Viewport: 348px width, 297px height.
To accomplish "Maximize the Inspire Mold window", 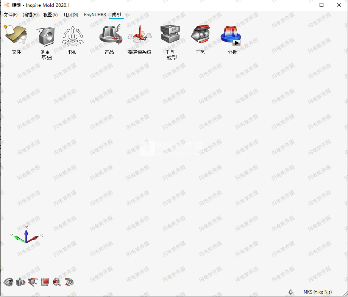I will tap(321, 5).
